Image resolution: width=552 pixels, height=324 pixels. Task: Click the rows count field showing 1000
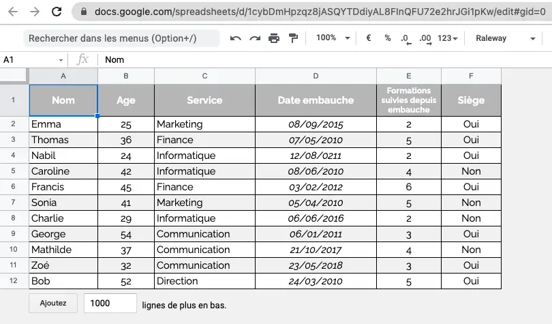click(110, 304)
